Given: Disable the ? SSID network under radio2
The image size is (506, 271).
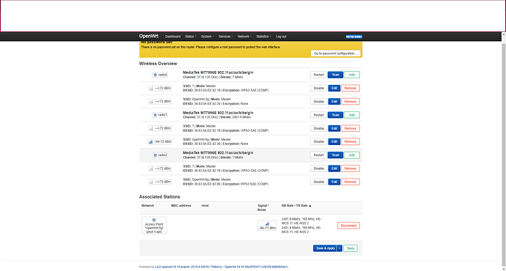Looking at the screenshot, I should tap(319, 168).
